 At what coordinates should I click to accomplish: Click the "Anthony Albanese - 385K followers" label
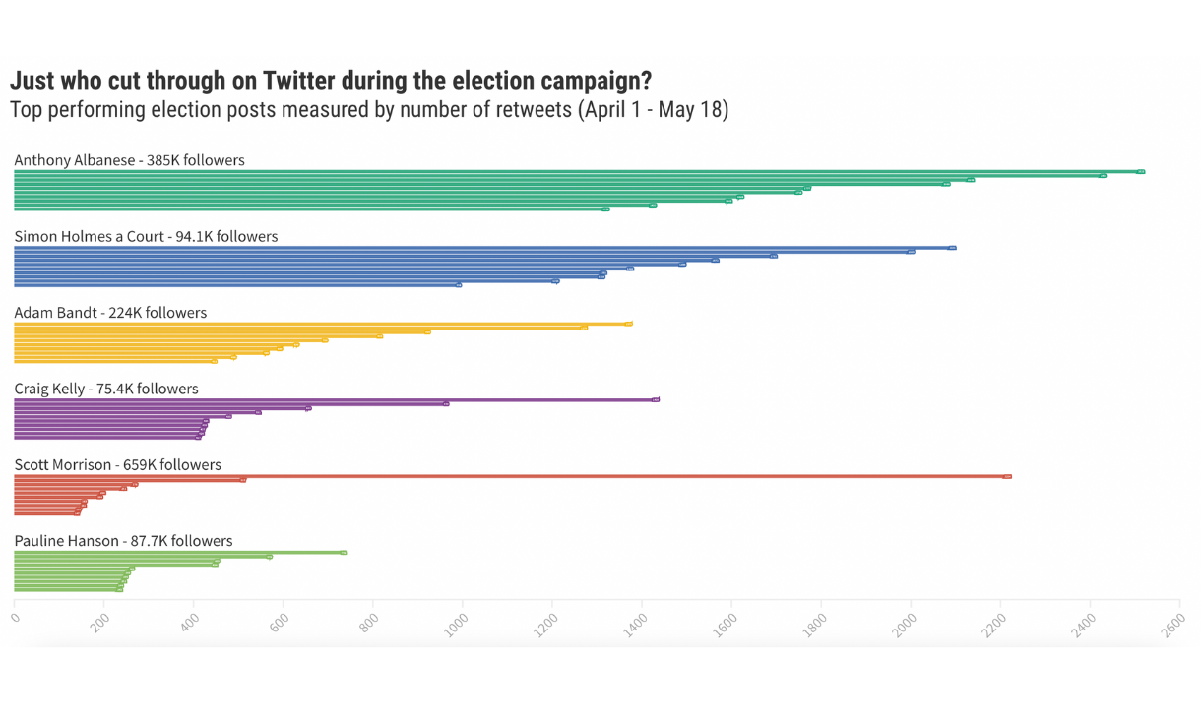(129, 160)
